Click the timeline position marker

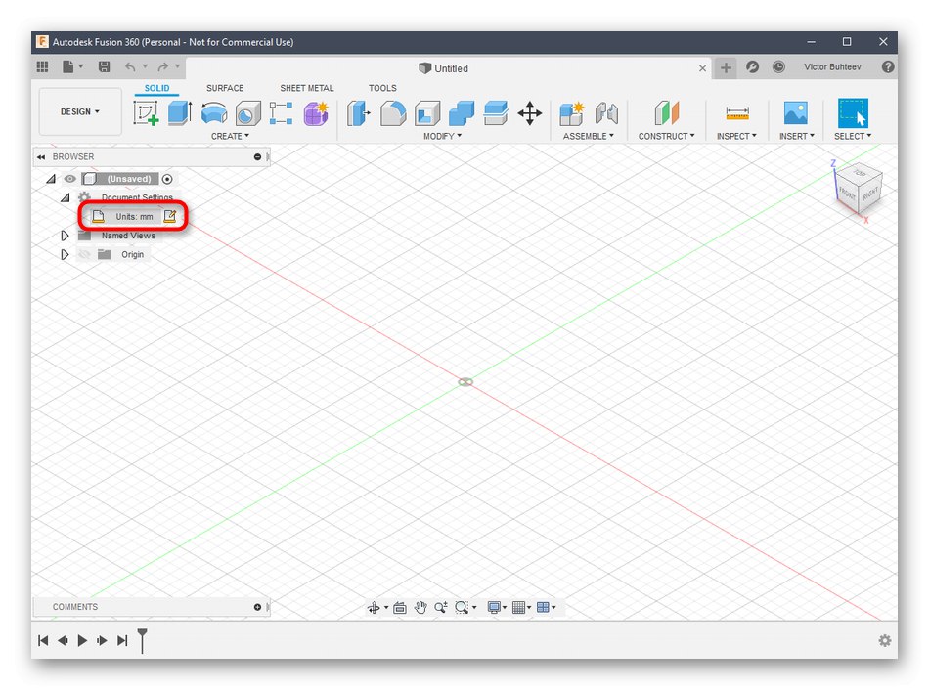point(142,640)
